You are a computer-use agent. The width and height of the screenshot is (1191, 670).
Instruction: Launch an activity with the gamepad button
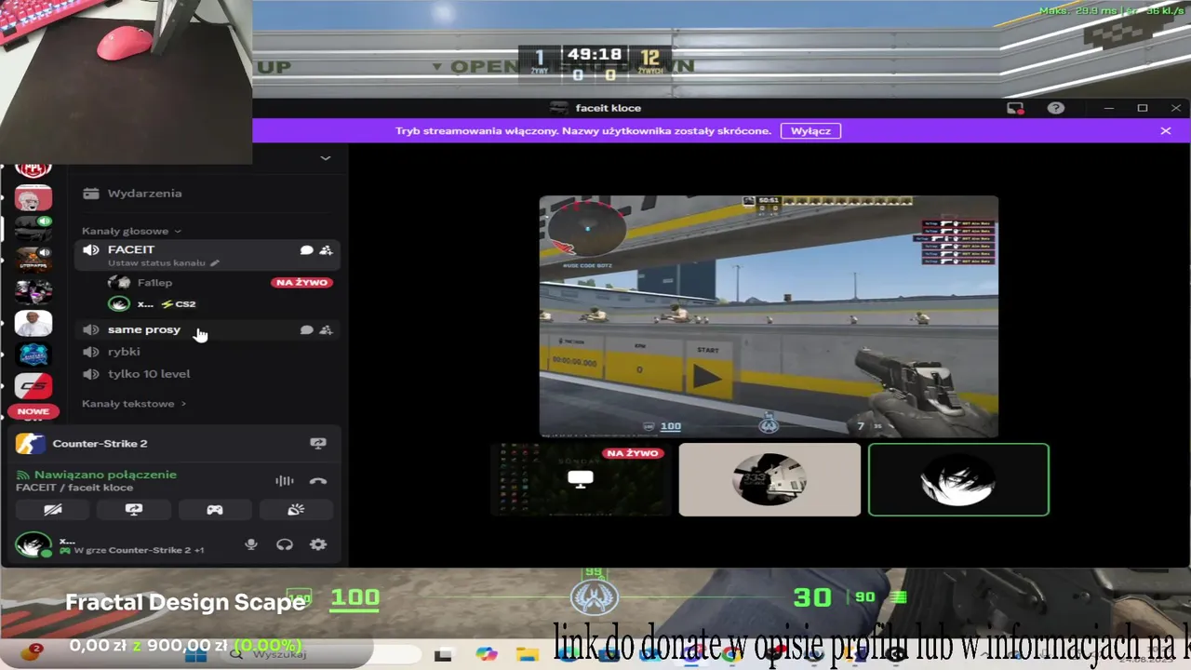[x=215, y=509]
